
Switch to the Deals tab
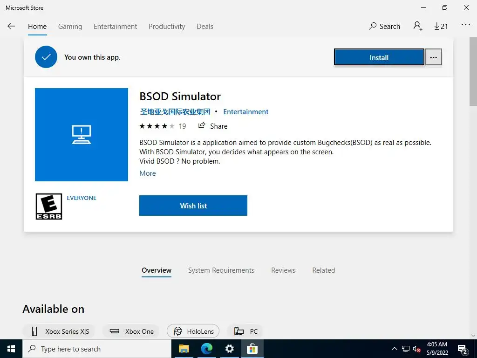click(x=205, y=27)
